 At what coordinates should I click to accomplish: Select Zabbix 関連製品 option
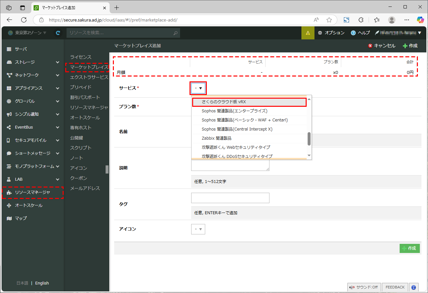click(x=249, y=138)
